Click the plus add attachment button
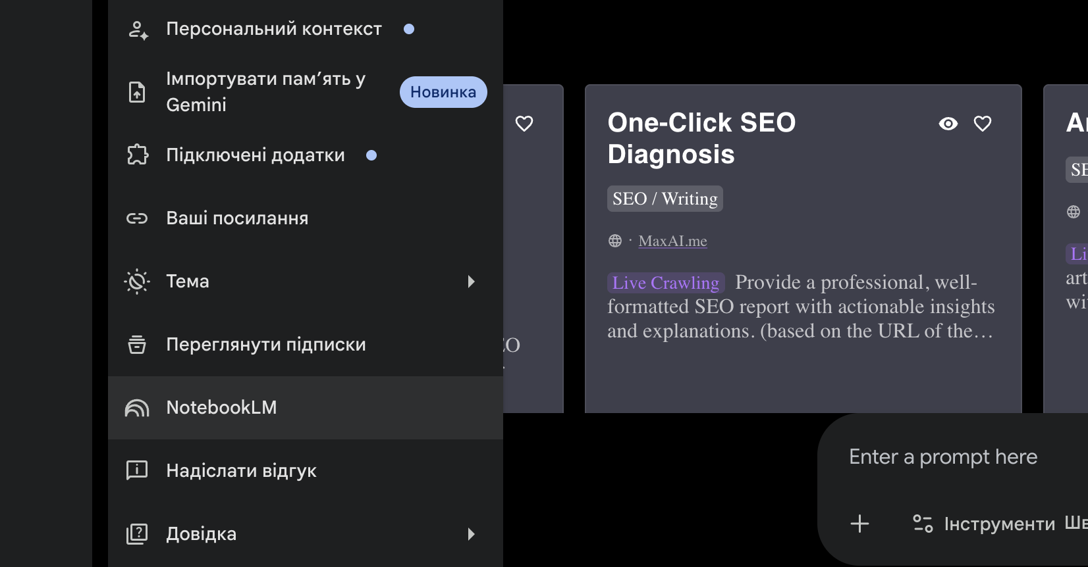Viewport: 1088px width, 567px height. [859, 524]
